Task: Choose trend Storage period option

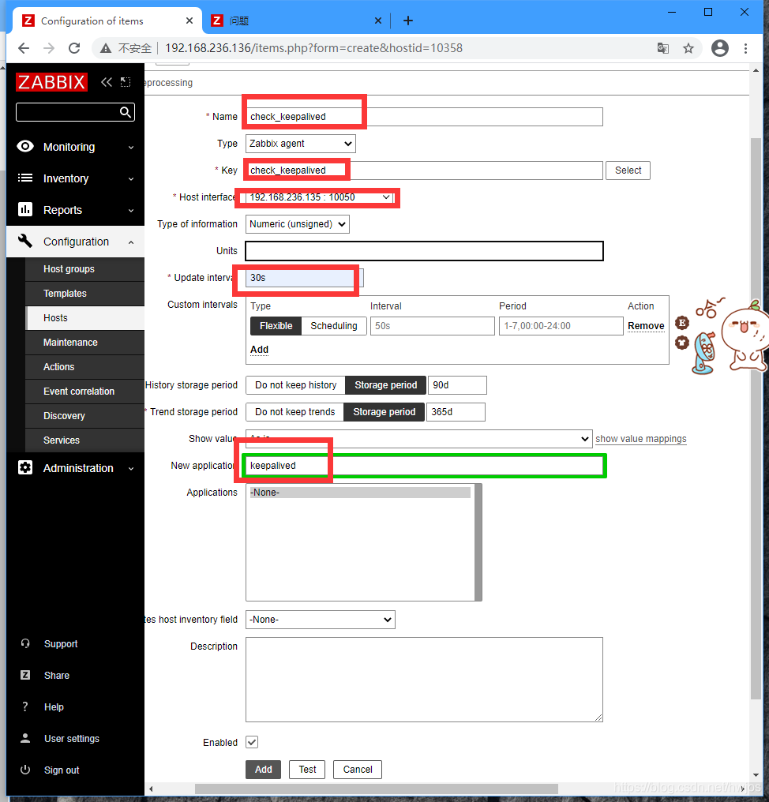Action: click(x=384, y=412)
